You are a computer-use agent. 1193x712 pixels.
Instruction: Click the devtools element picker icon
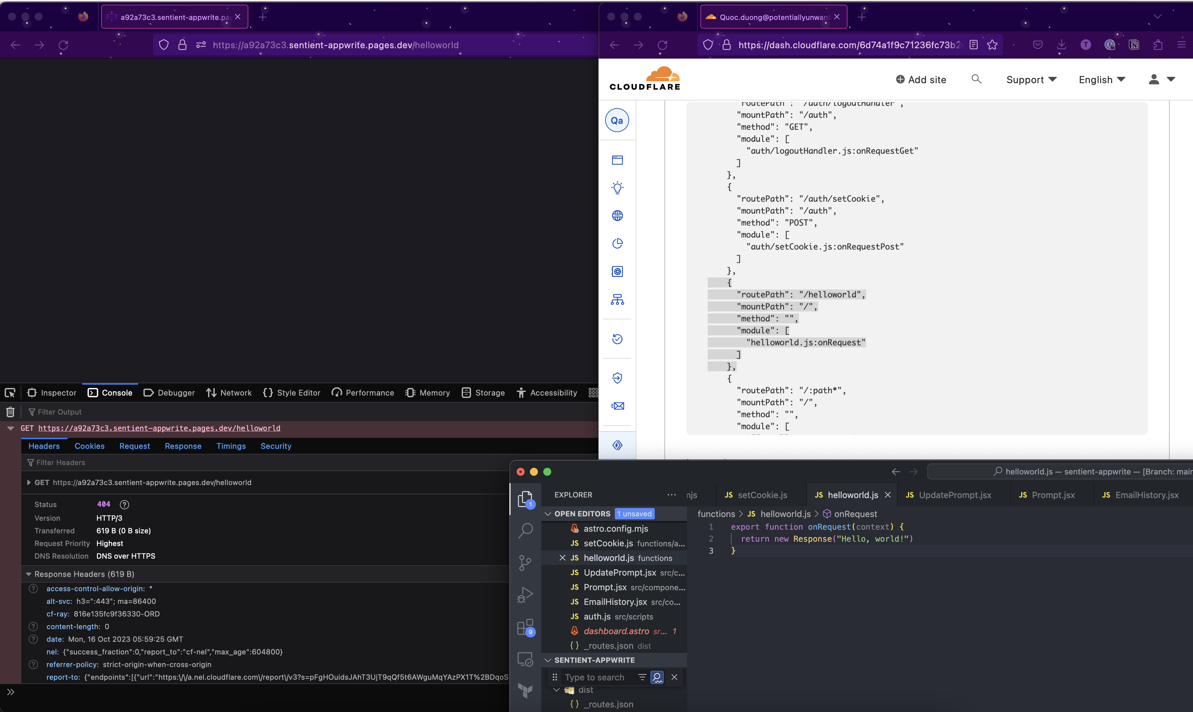click(10, 393)
